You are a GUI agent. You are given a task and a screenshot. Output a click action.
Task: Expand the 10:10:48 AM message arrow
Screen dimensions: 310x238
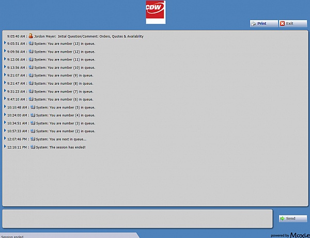click(5, 106)
